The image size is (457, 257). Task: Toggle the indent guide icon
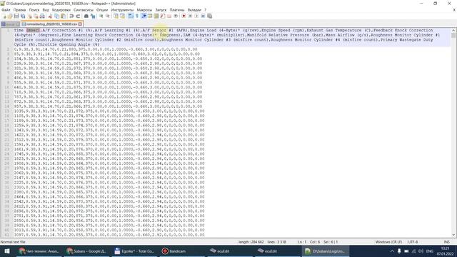click(144, 16)
